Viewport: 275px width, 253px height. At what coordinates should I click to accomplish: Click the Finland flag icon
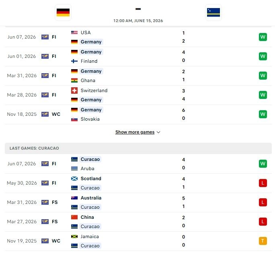(74, 61)
